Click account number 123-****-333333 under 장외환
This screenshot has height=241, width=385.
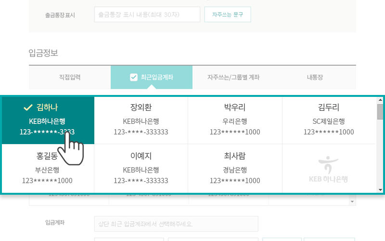click(x=141, y=132)
